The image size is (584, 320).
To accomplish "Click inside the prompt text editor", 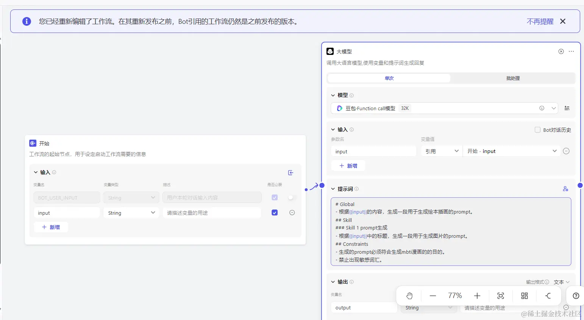I will tap(451, 232).
